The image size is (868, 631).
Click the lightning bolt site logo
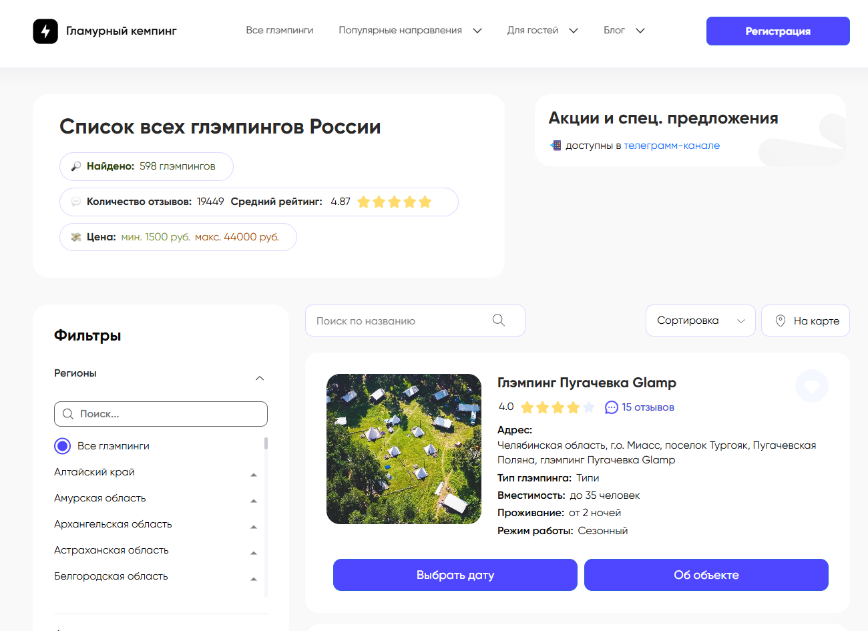coord(45,31)
